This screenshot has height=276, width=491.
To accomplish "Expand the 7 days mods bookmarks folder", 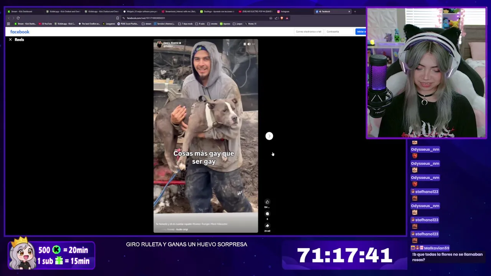I will pos(186,24).
